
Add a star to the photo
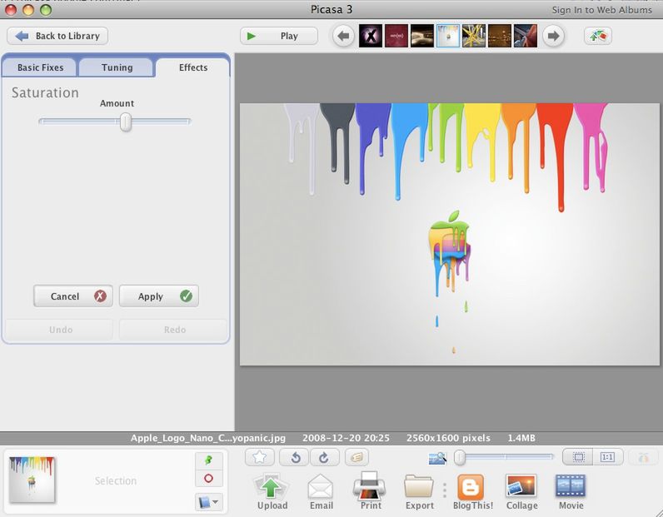click(x=260, y=457)
